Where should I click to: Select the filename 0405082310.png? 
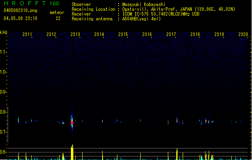20,11
